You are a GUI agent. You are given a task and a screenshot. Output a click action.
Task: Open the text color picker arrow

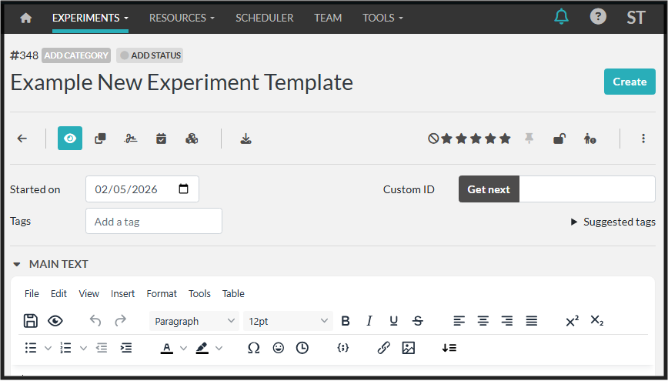(183, 348)
